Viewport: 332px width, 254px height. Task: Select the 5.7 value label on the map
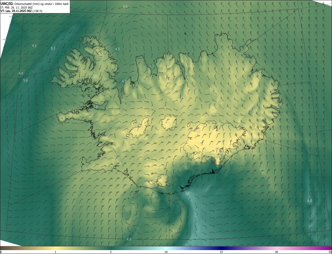pyautogui.click(x=53, y=48)
